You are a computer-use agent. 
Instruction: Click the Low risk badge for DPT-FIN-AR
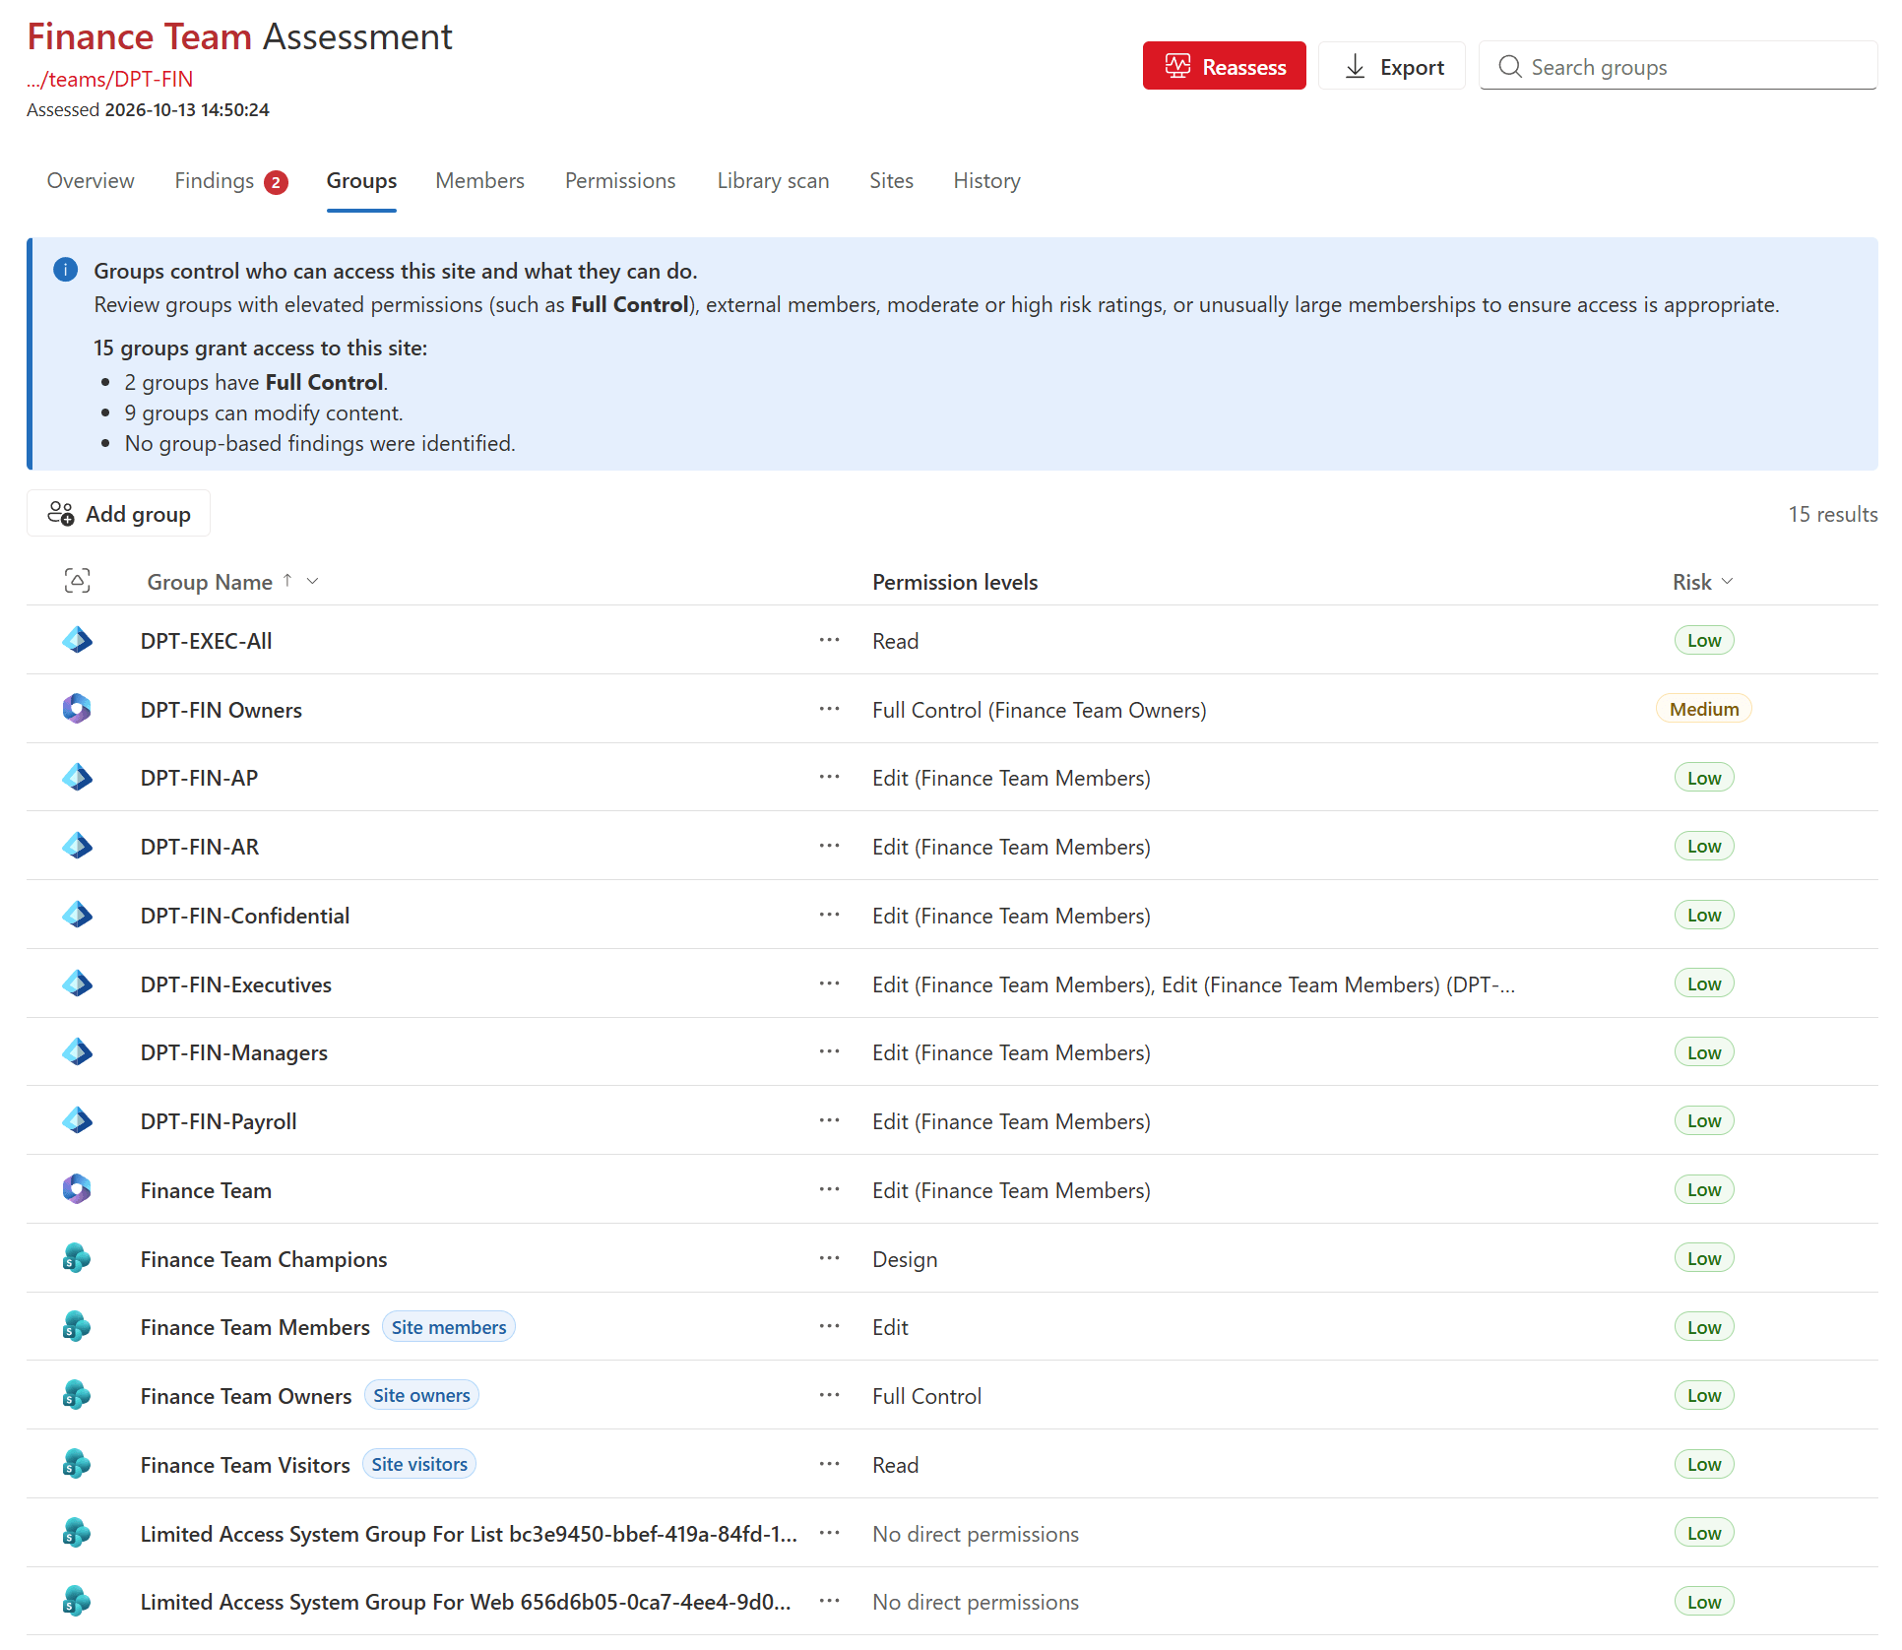[x=1704, y=846]
